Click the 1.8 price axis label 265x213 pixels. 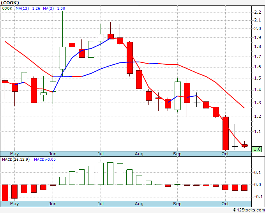258,47
